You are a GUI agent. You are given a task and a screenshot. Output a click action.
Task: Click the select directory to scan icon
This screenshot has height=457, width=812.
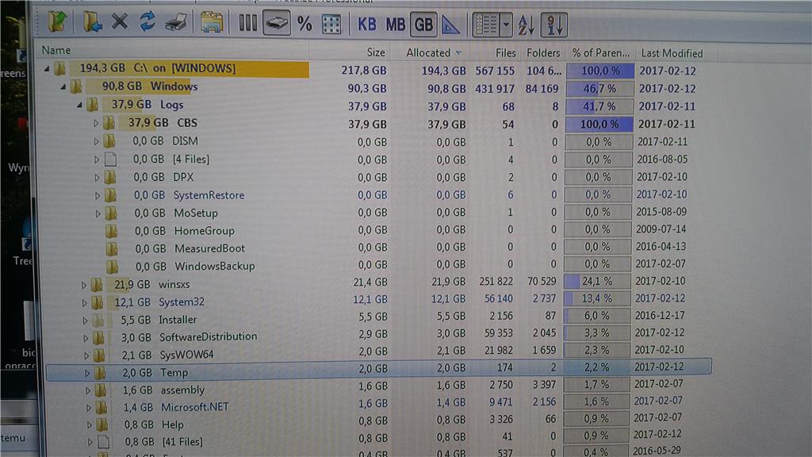pyautogui.click(x=57, y=21)
